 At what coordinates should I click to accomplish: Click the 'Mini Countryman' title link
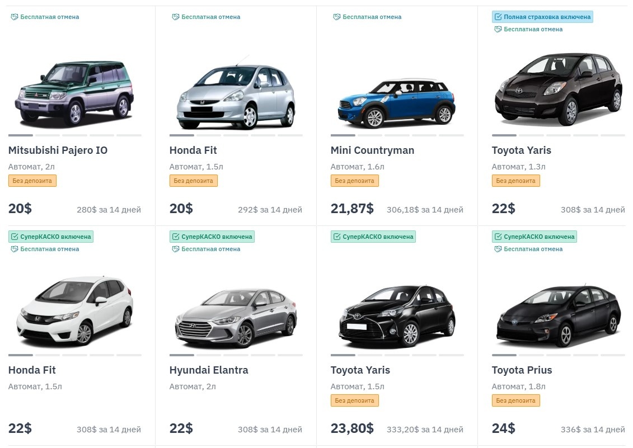[372, 150]
